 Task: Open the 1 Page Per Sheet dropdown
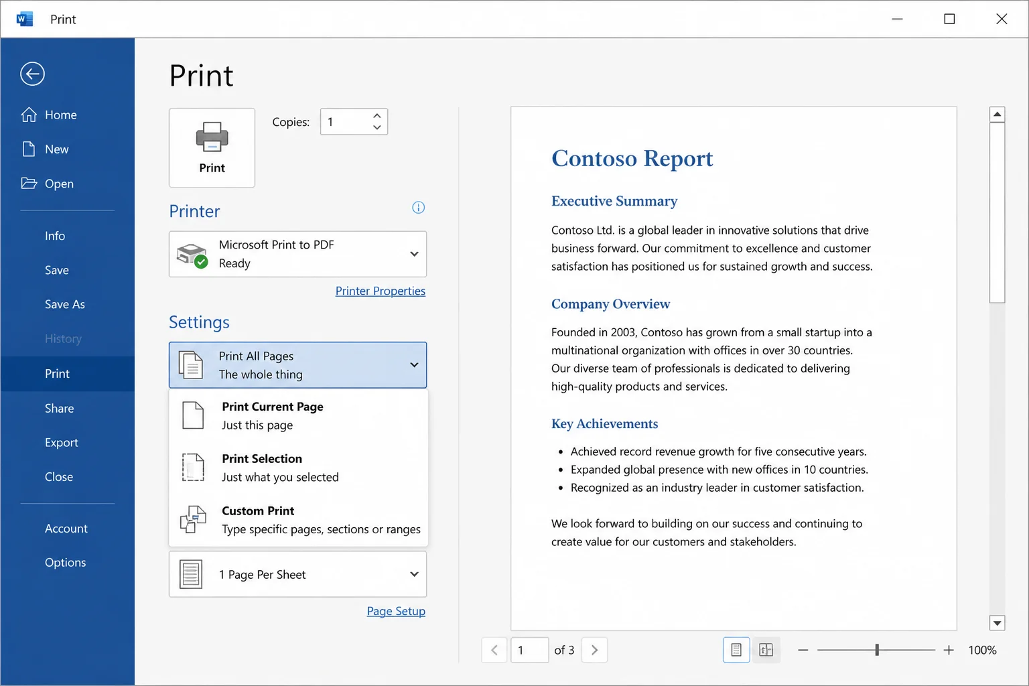tap(297, 574)
